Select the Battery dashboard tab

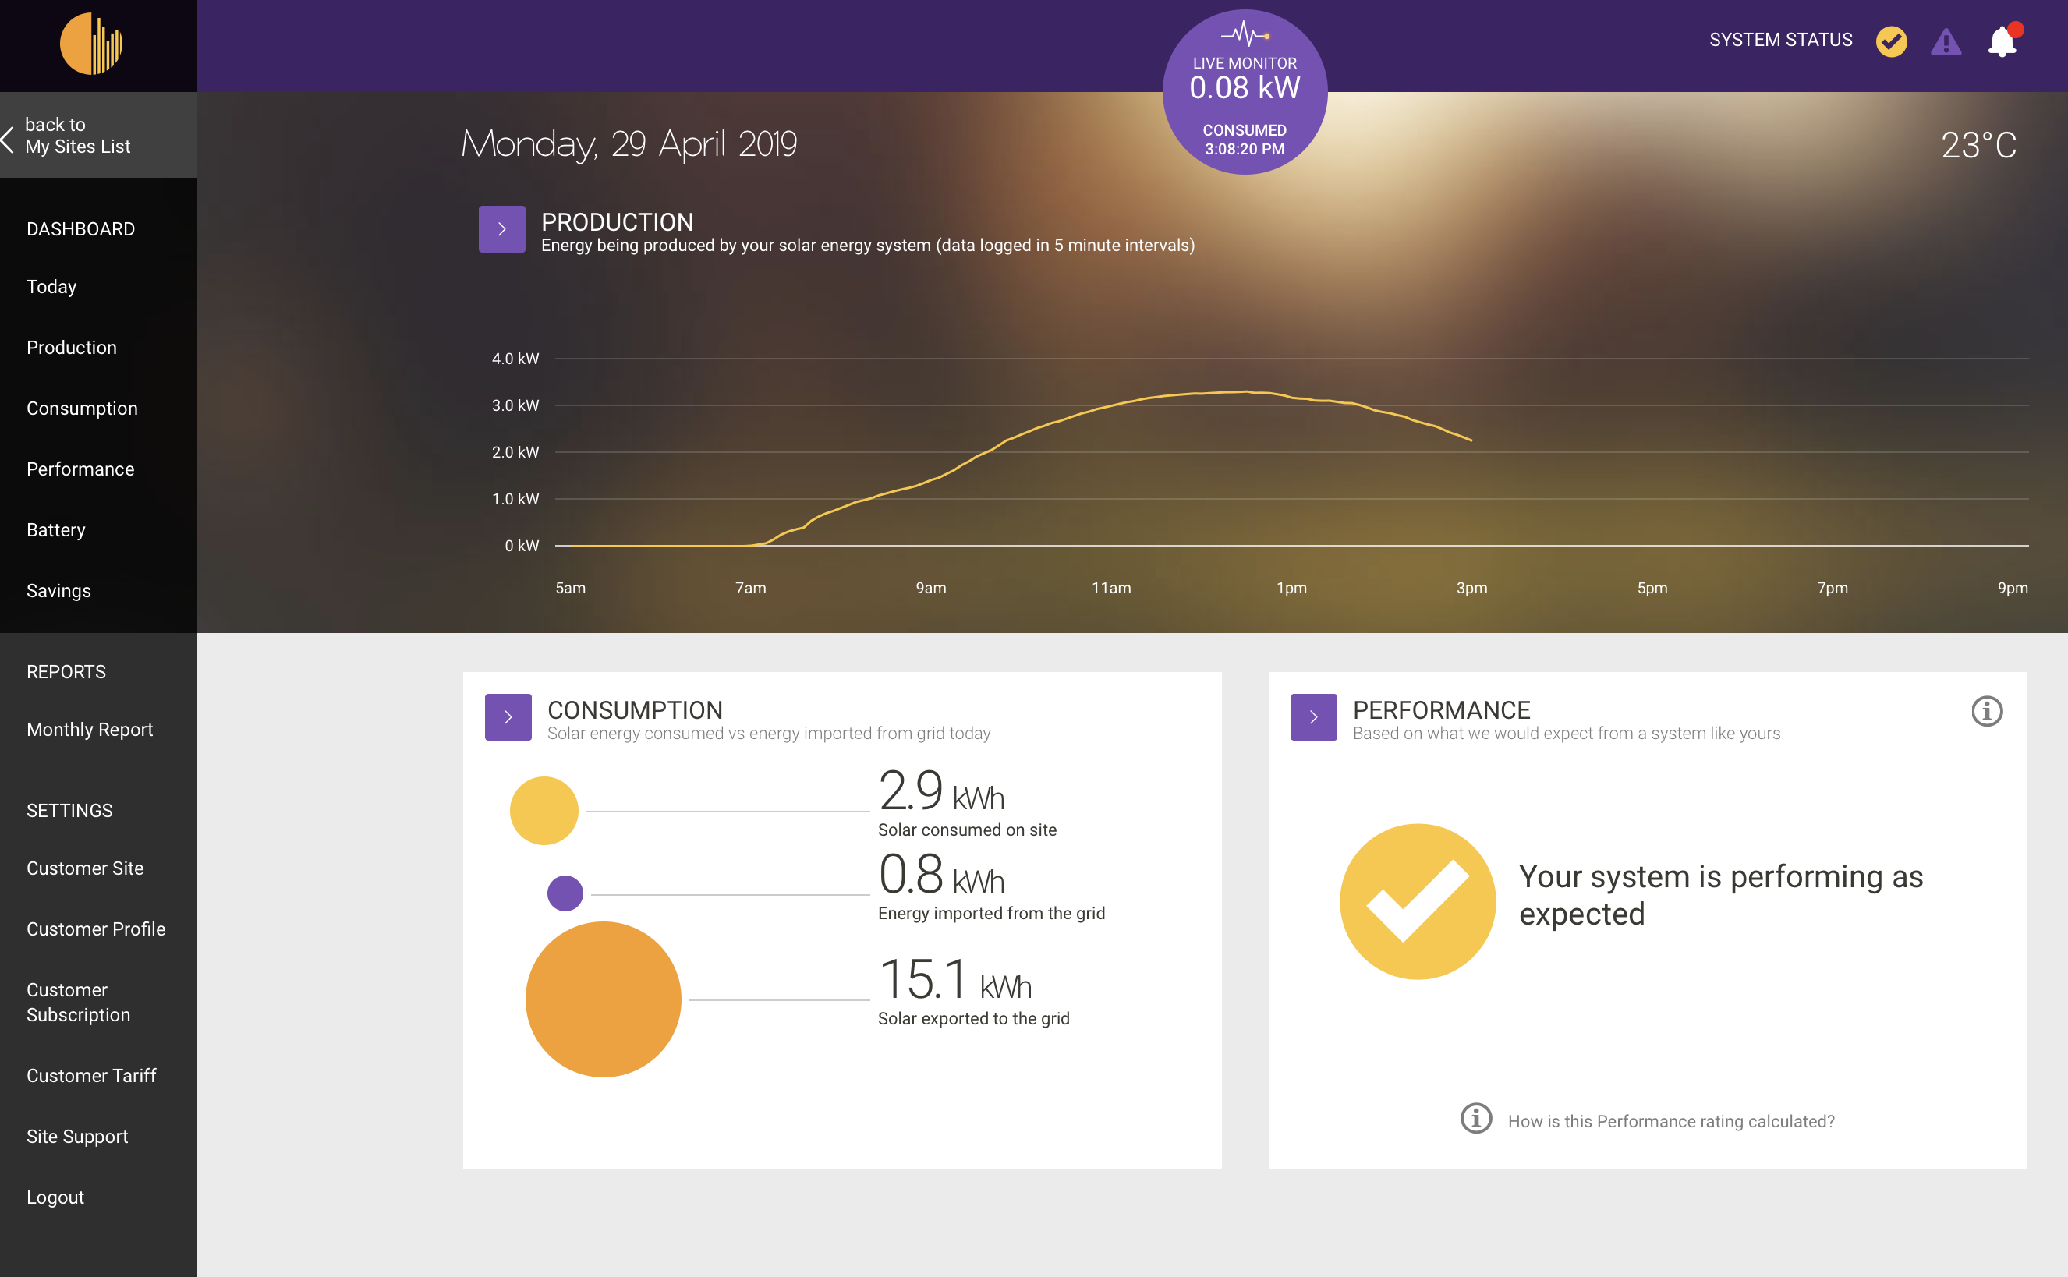[x=56, y=529]
